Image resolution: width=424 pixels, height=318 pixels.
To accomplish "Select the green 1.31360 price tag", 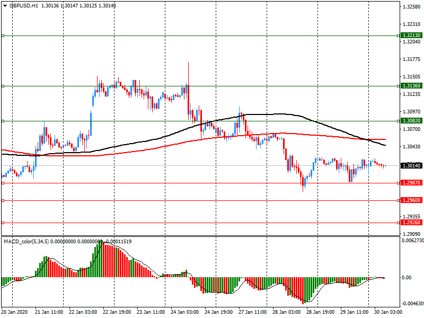I will coord(411,86).
